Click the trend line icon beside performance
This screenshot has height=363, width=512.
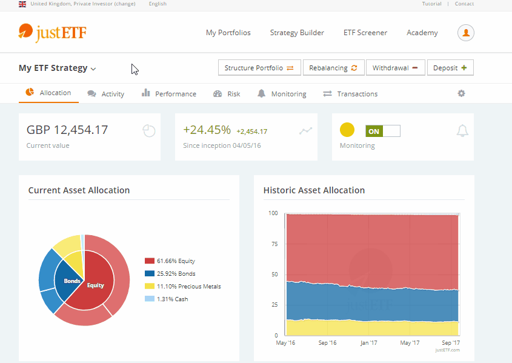click(305, 131)
